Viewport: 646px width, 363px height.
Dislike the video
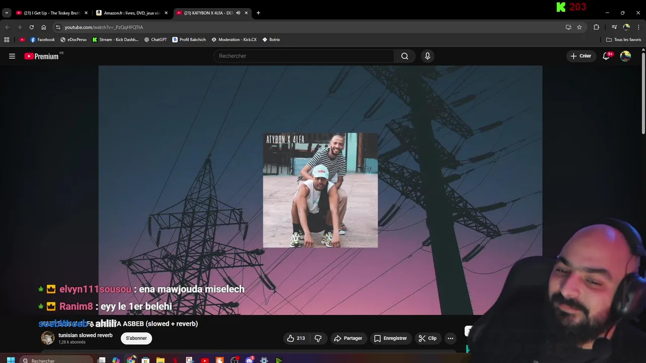coord(318,338)
